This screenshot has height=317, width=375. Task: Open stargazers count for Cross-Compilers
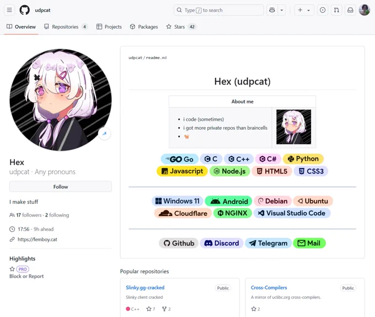point(256,309)
